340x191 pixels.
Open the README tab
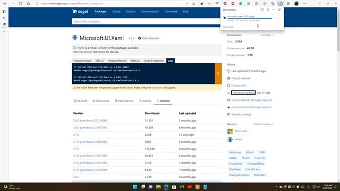coord(81,101)
